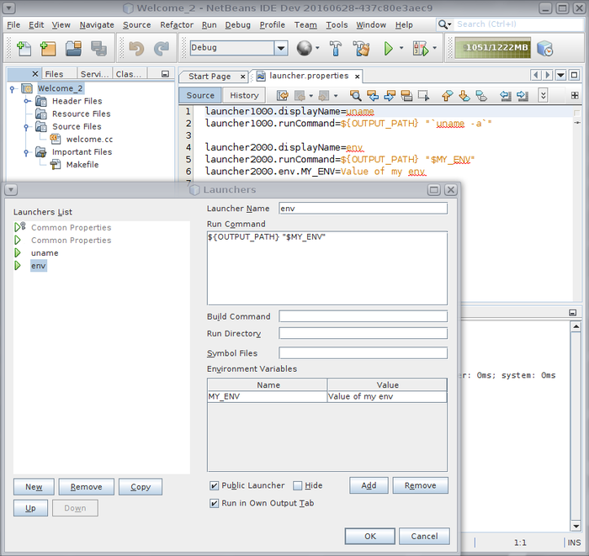
Task: Find next occurrence in editor toolbar
Action: (x=390, y=96)
